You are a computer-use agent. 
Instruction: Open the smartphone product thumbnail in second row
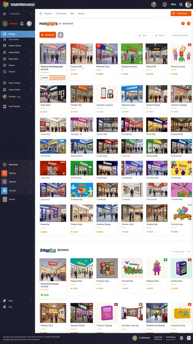[x=107, y=94]
